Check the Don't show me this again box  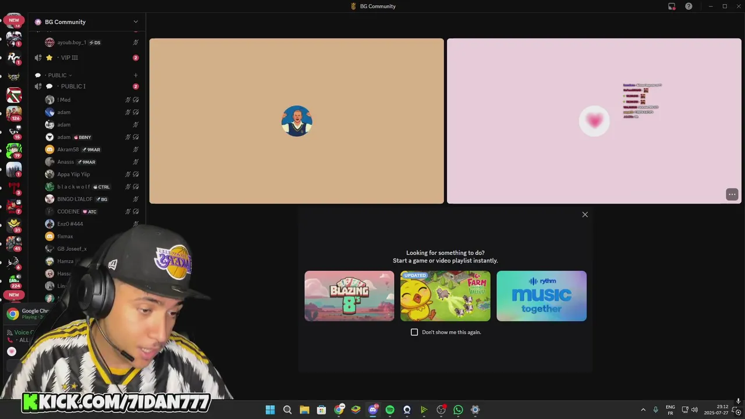coord(414,332)
